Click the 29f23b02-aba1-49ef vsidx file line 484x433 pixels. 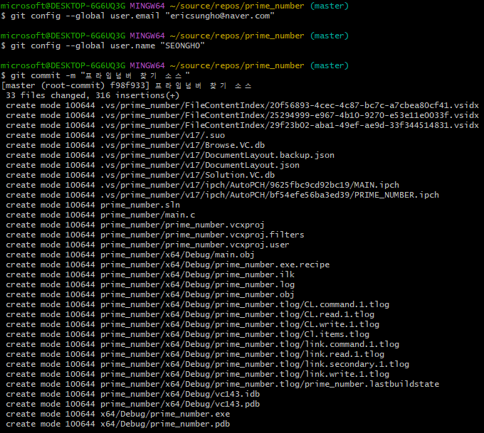coord(242,125)
